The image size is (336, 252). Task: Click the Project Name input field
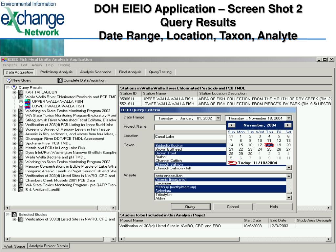pos(190,127)
